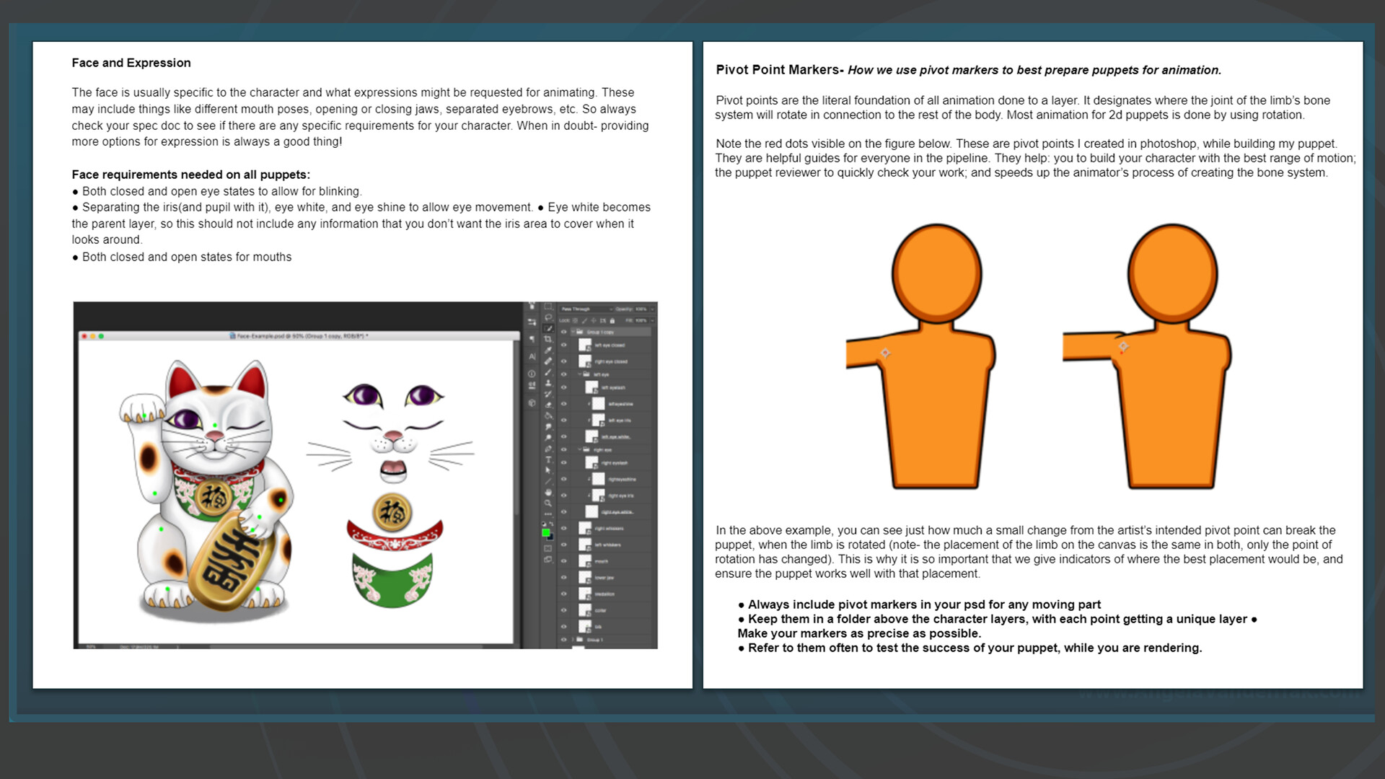Hide the left eye closed layer
1385x779 pixels.
(x=563, y=345)
